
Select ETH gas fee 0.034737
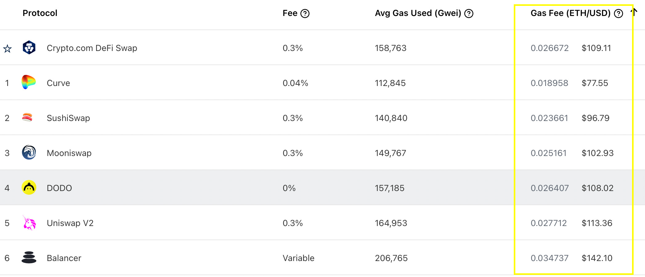(x=550, y=258)
